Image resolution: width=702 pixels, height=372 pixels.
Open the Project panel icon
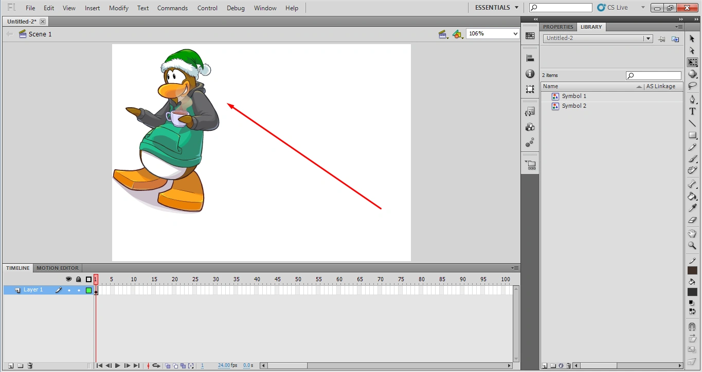(530, 165)
